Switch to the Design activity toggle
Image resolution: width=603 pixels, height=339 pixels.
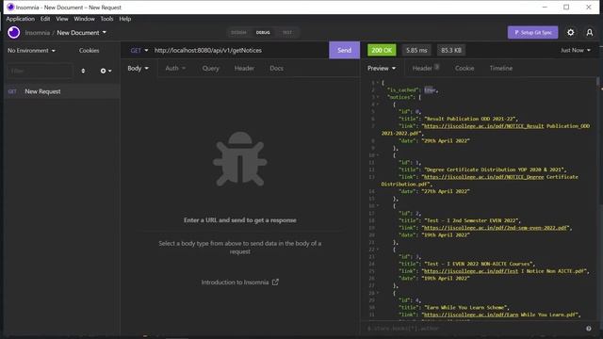pyautogui.click(x=238, y=33)
